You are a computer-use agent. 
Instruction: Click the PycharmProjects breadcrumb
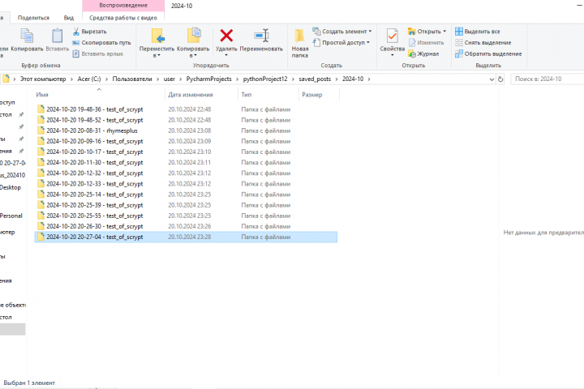point(209,79)
